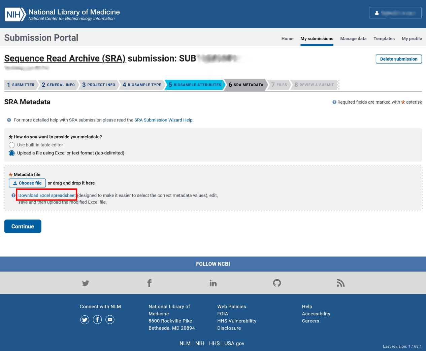Click the NIH National Library of Medicine logo
This screenshot has width=426, height=351.
point(61,14)
